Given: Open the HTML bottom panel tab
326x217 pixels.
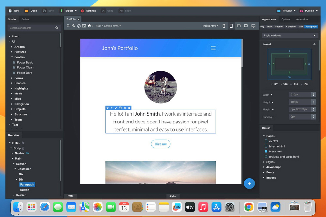Looking at the screenshot, I should click(x=70, y=196).
